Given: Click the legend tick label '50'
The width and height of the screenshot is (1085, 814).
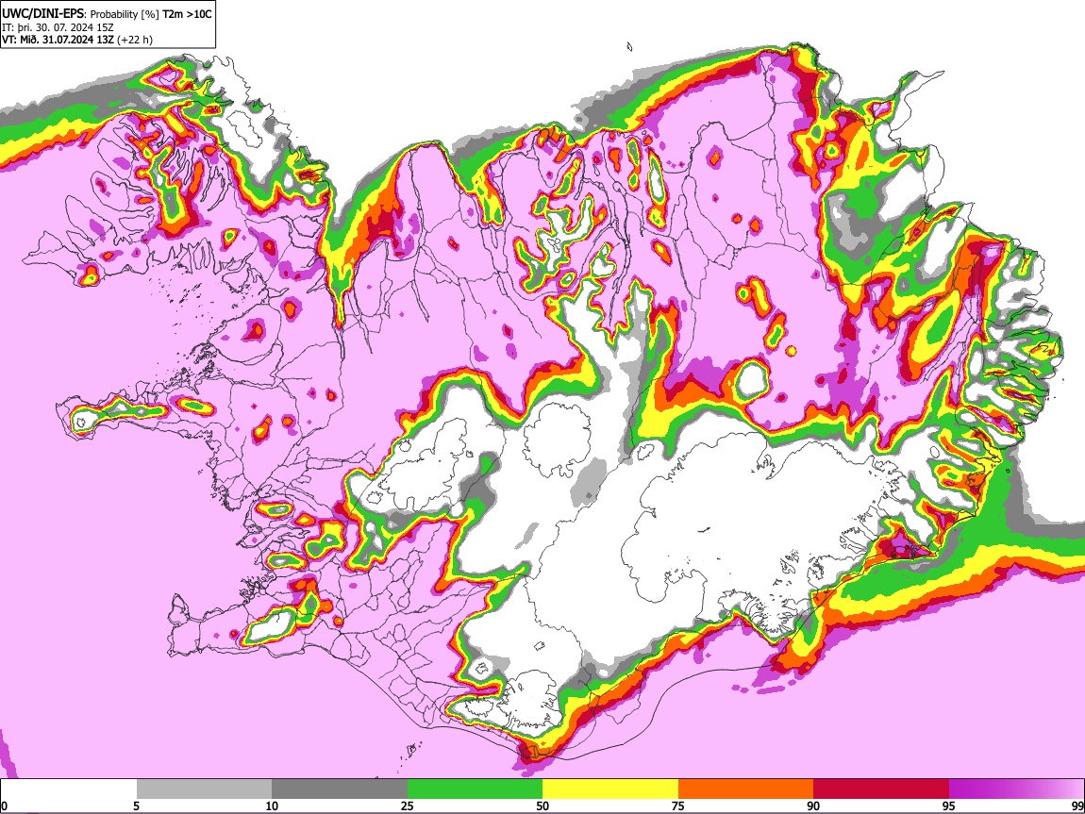Looking at the screenshot, I should click(x=542, y=806).
